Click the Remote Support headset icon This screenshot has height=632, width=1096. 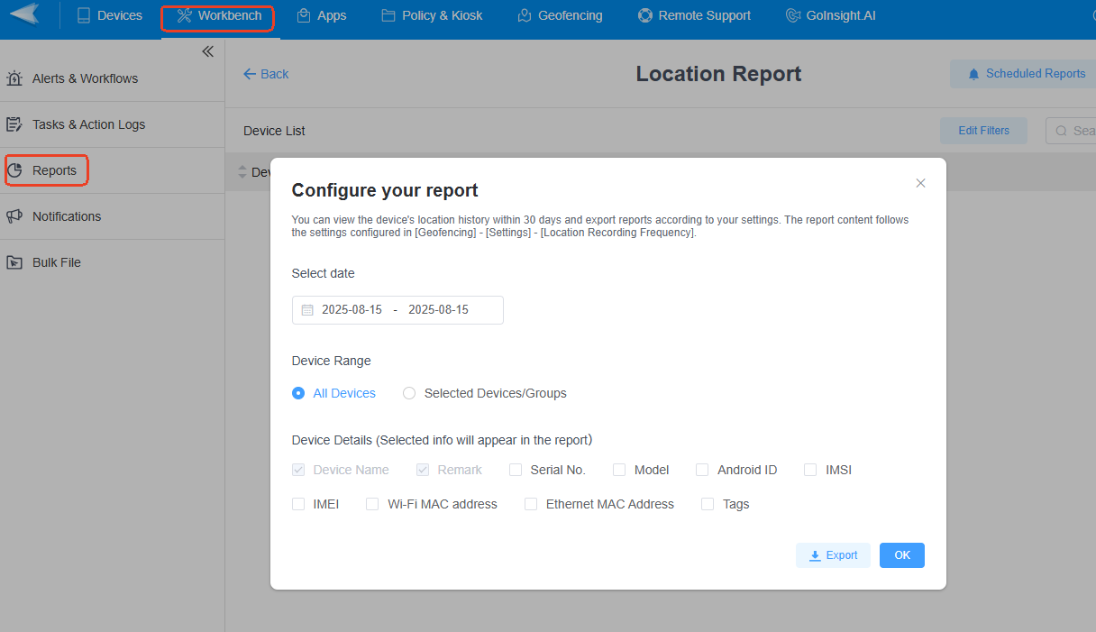point(644,14)
